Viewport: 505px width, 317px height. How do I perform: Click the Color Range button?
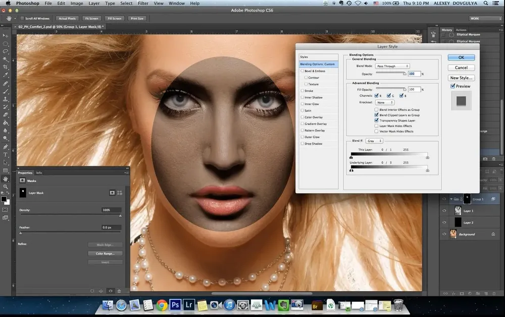(x=106, y=253)
